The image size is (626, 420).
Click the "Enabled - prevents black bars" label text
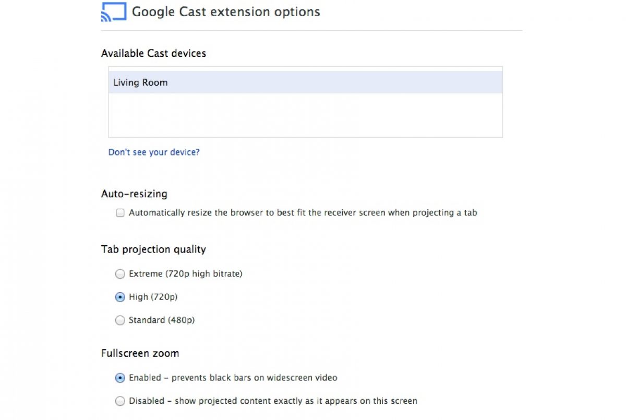(233, 378)
